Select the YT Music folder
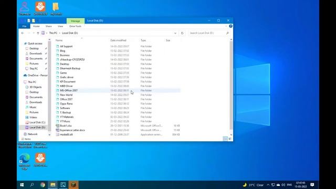 [x=65, y=121]
